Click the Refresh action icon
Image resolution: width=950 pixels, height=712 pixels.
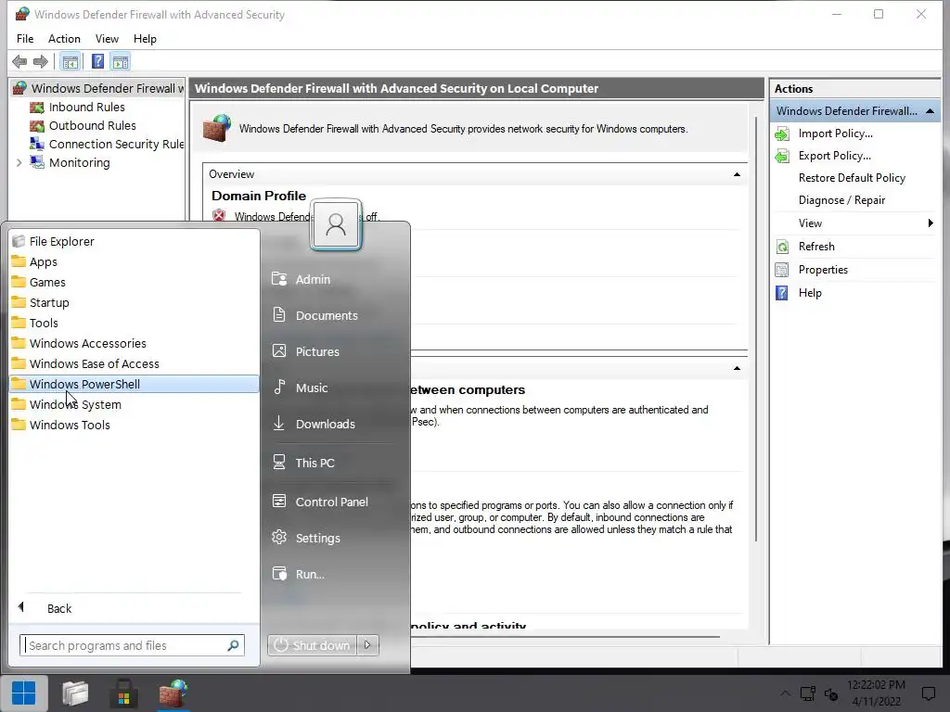tap(782, 247)
